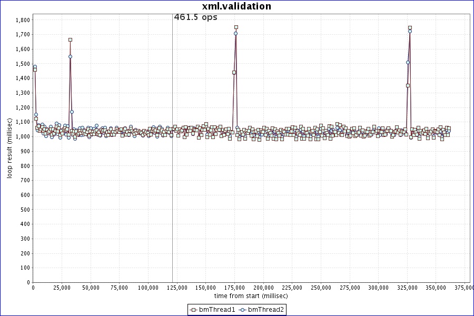Click the 500 y-axis tick label

click(x=24, y=210)
